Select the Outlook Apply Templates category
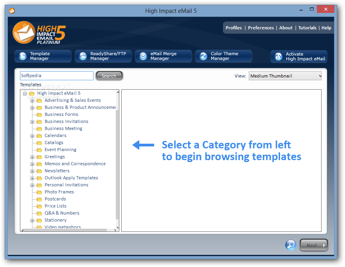 (71, 178)
